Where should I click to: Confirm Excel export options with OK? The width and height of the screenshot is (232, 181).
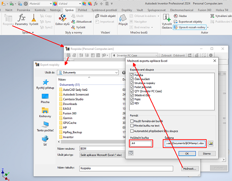pos(187,153)
